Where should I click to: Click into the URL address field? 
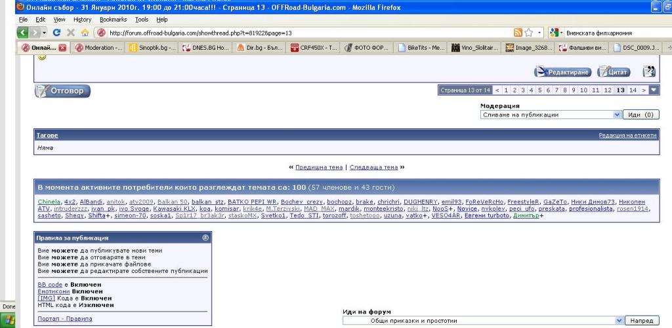pos(308,33)
